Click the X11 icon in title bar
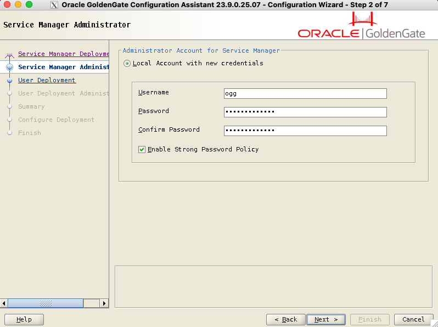The image size is (438, 327). 54,5
